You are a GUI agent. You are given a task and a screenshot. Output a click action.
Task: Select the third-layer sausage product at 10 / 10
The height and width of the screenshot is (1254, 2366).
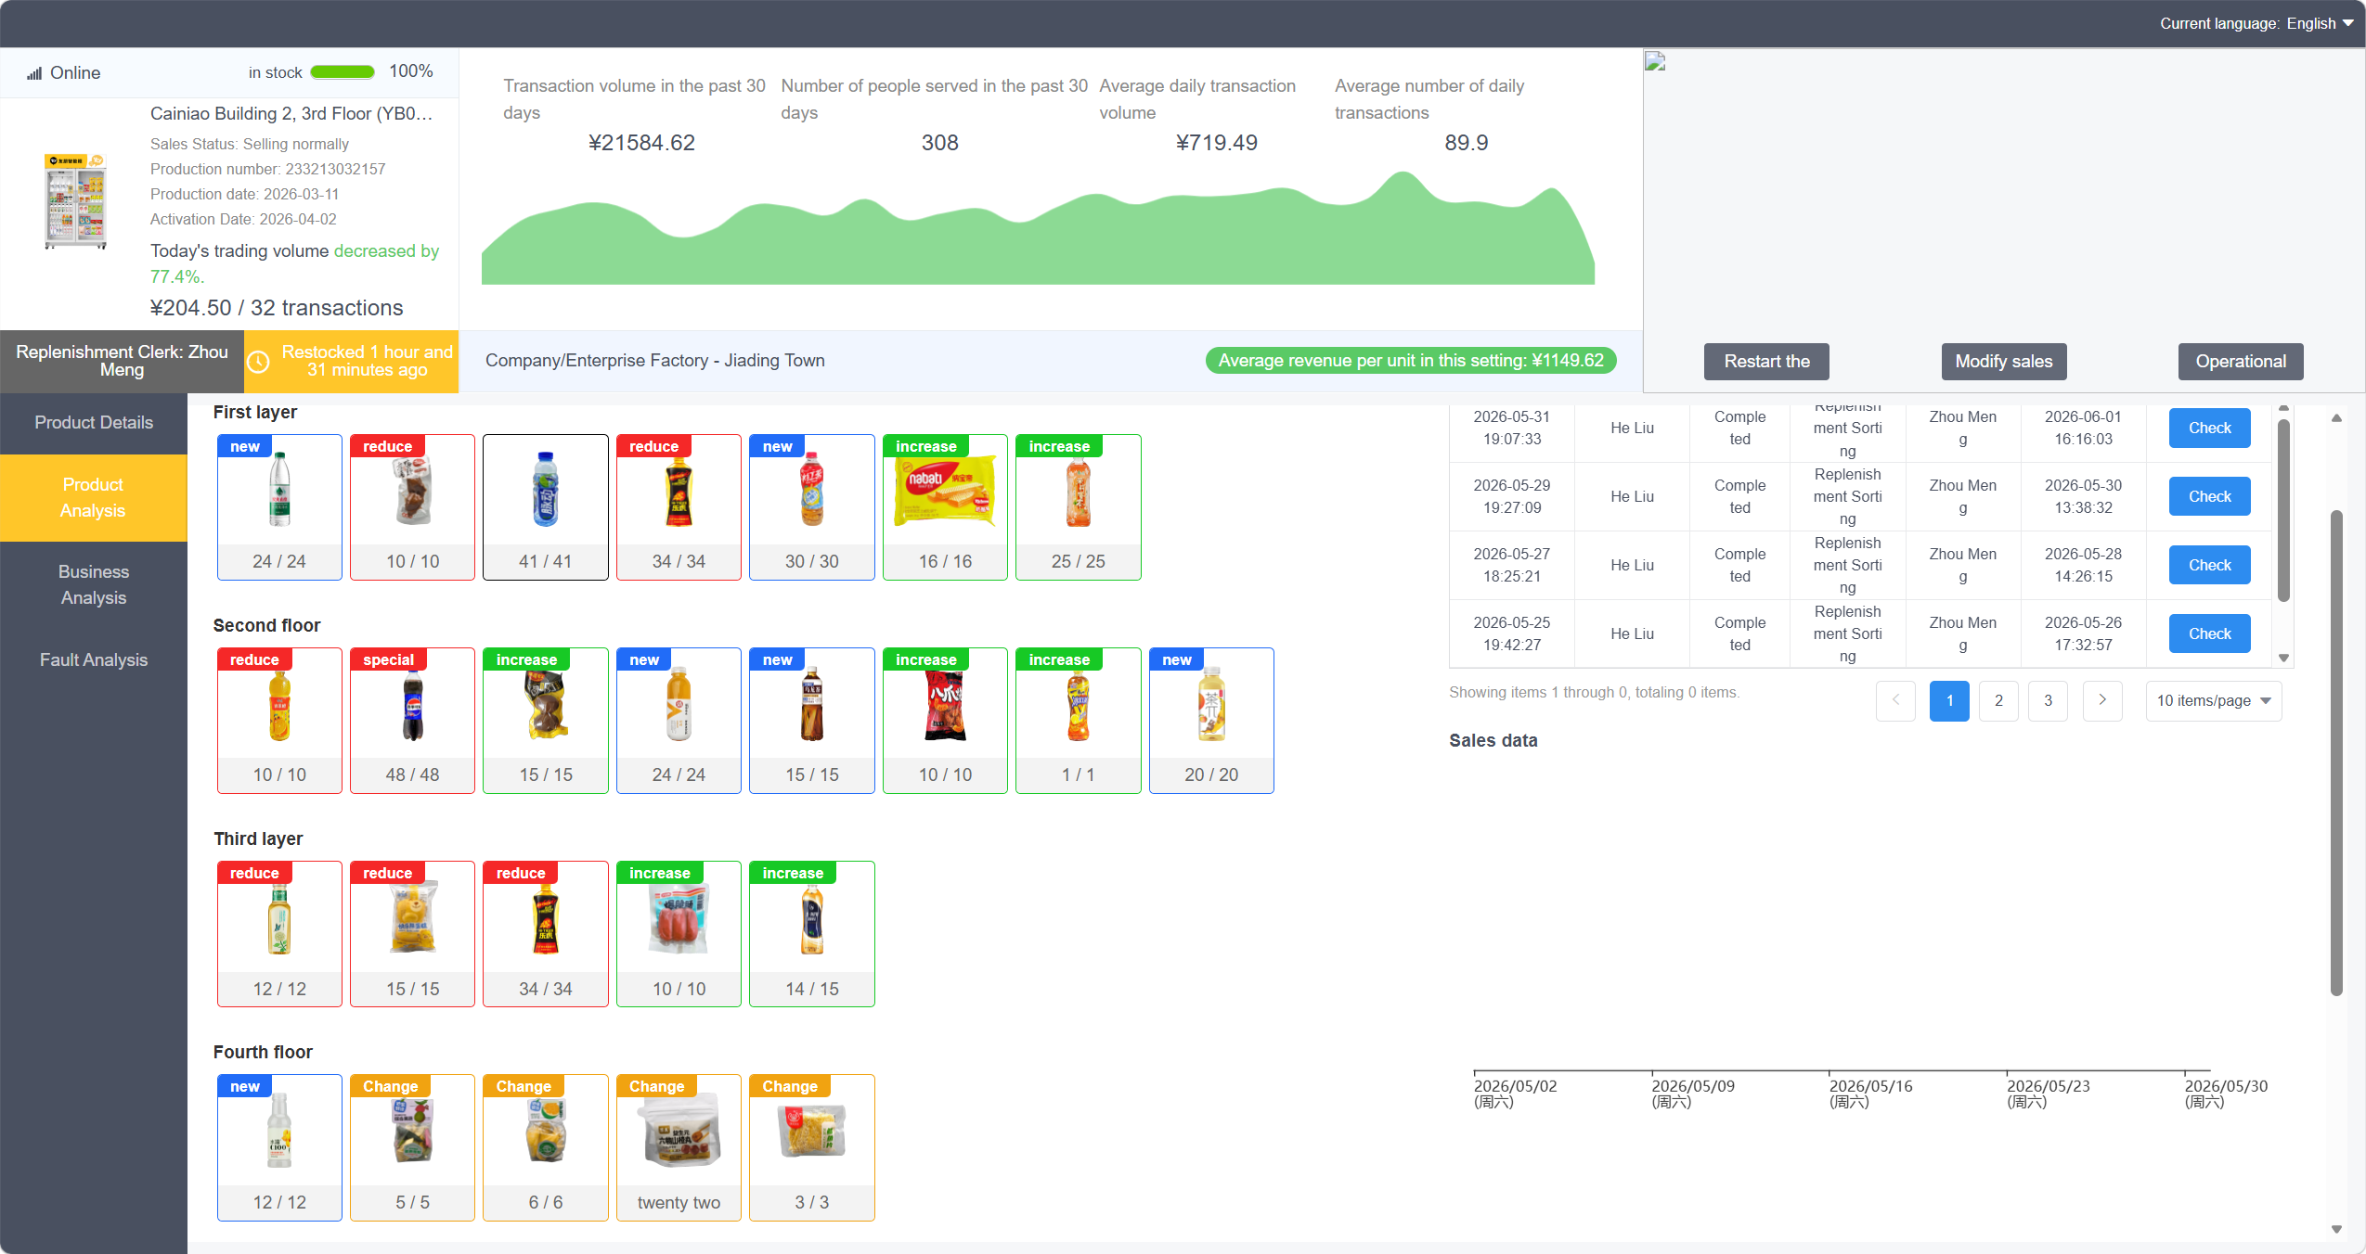click(x=679, y=934)
